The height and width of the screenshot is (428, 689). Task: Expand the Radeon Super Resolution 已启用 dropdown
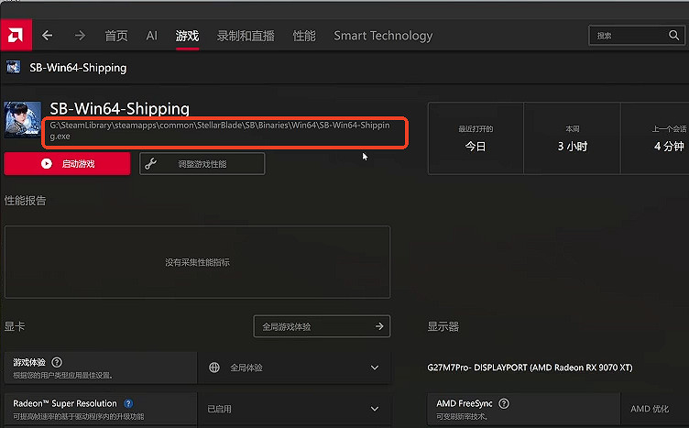click(294, 409)
